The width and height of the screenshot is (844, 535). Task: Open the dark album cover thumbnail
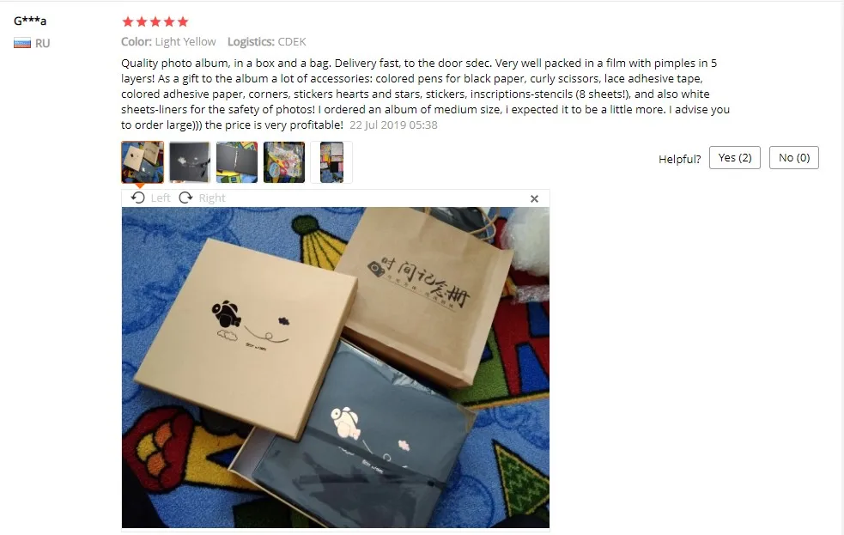[x=190, y=162]
